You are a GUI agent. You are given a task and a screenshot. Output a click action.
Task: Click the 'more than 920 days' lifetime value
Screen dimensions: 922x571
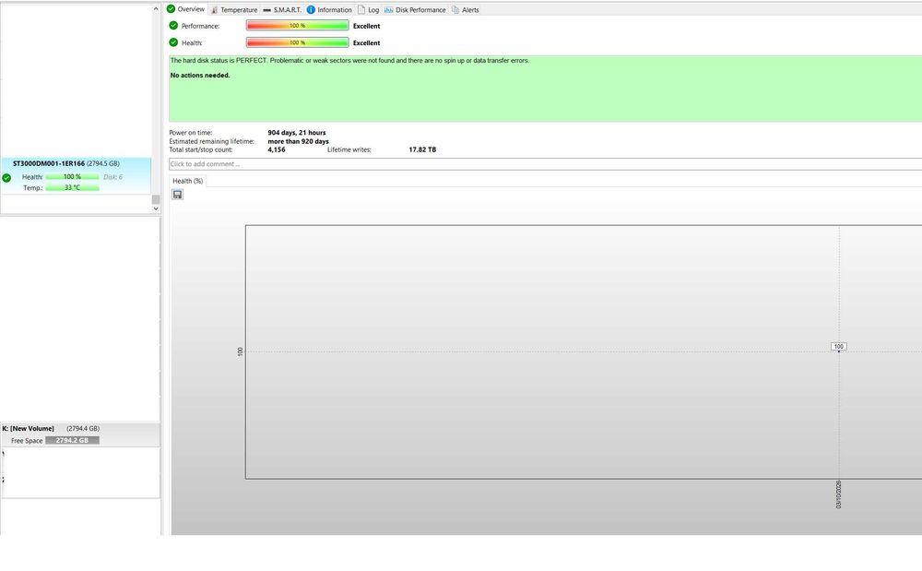[x=298, y=142]
